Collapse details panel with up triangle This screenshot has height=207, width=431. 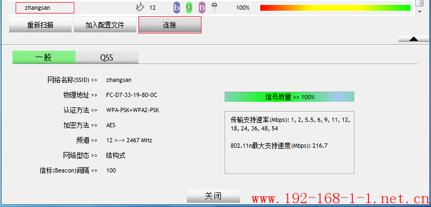pos(413,39)
